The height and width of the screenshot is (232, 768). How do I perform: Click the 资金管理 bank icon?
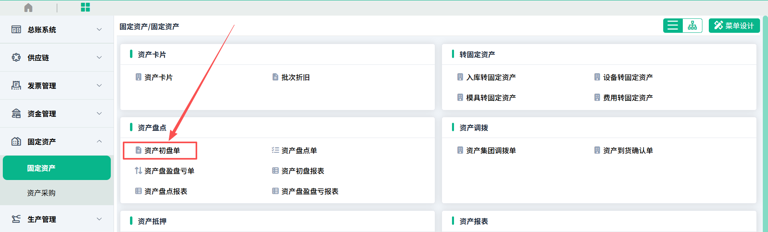tap(16, 114)
